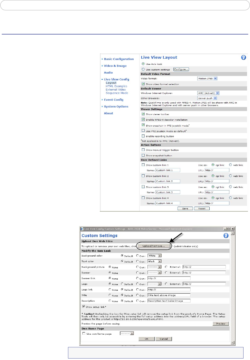
Task: Click the Custom Settings help icon
Action: pos(226,236)
